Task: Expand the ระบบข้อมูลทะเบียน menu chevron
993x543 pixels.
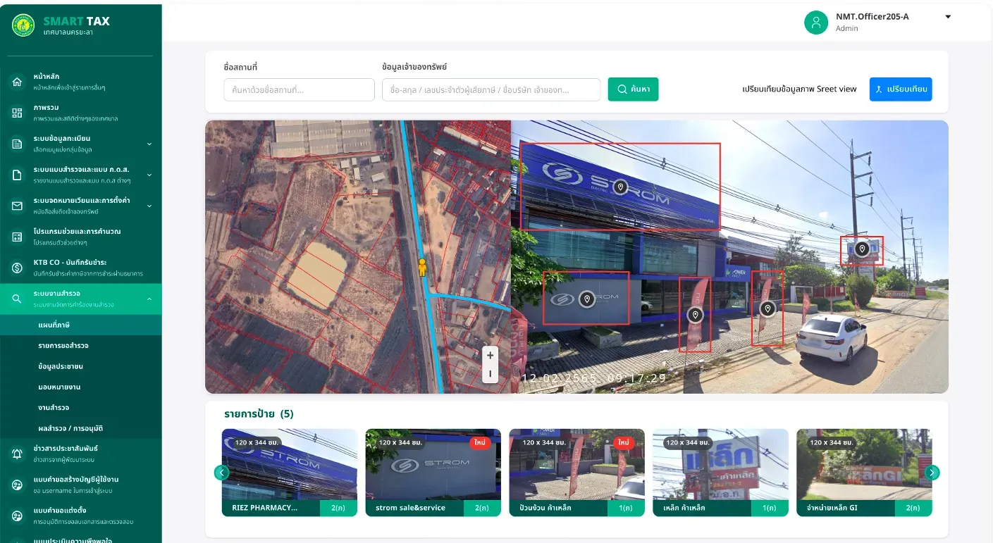Action: [x=149, y=144]
